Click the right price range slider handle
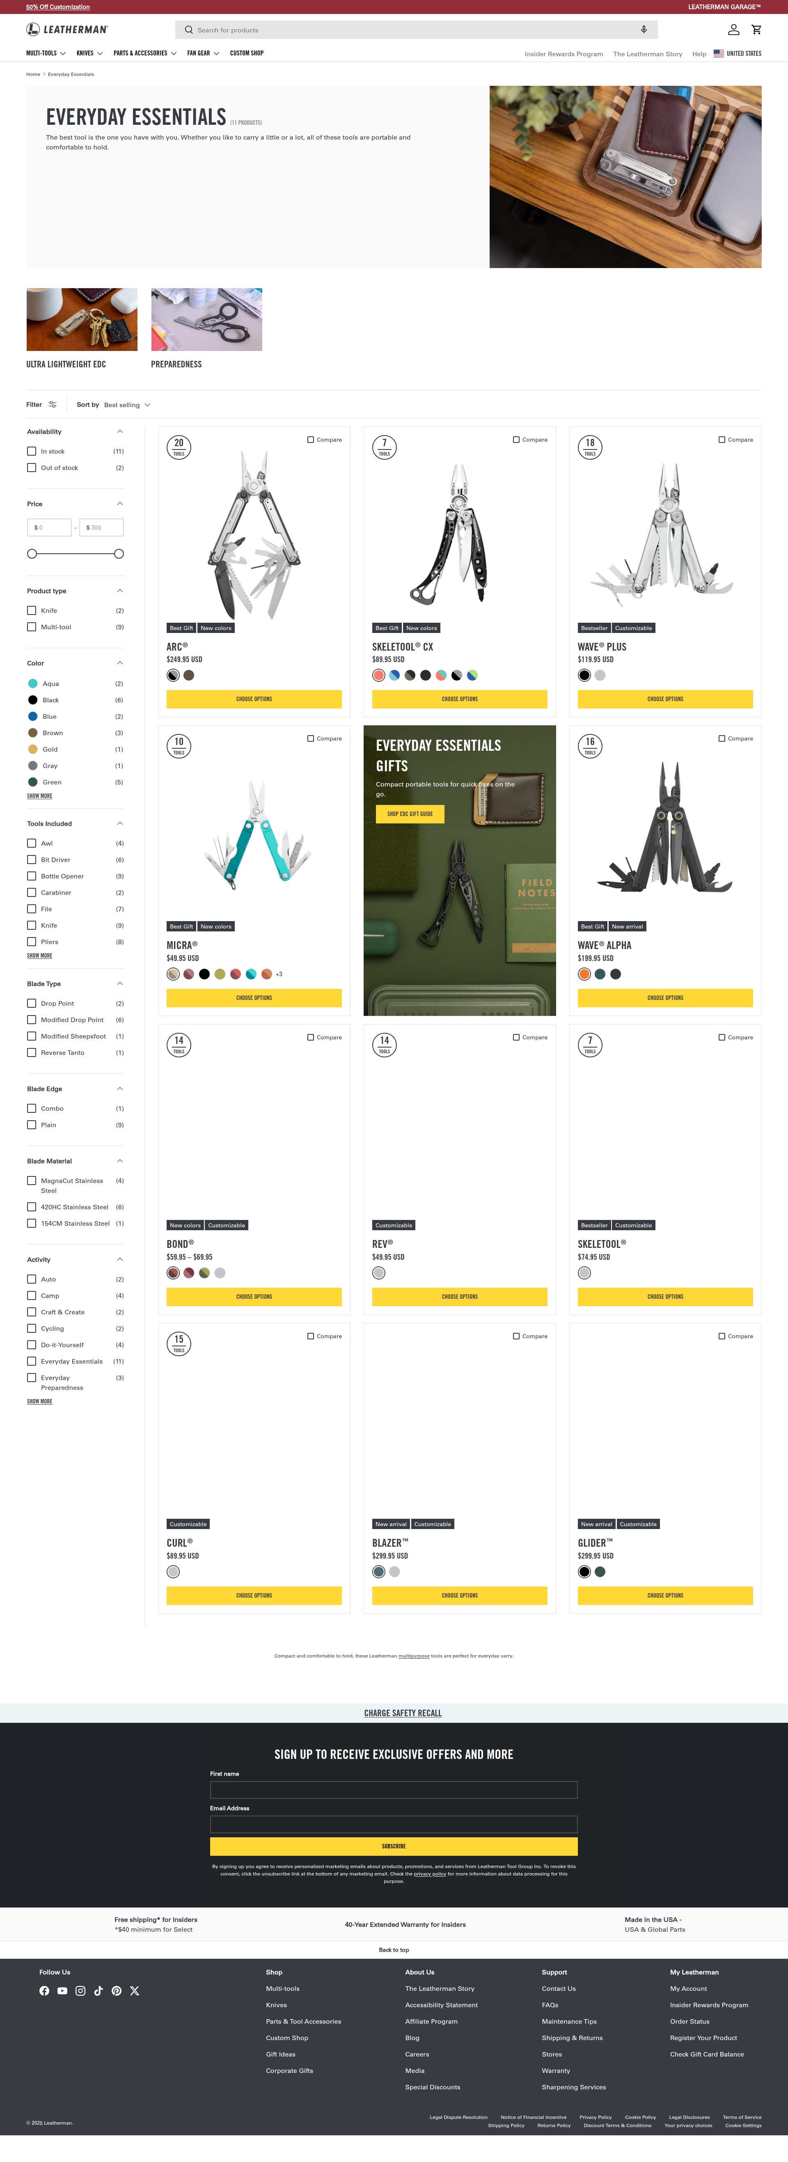Screen dimensions: 788x2162 pyautogui.click(x=119, y=554)
